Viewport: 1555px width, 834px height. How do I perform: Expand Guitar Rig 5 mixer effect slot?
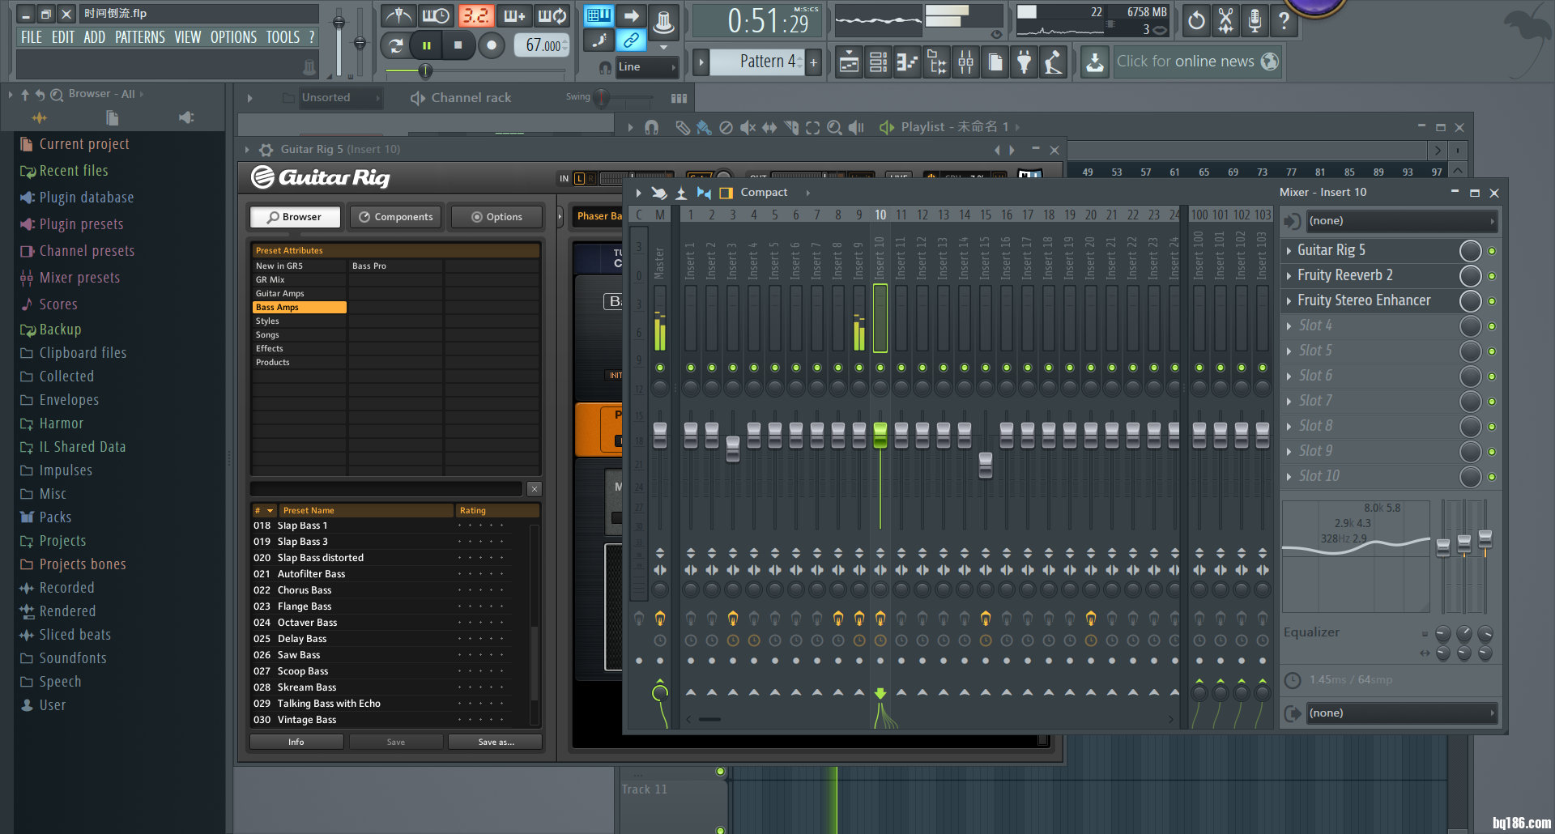click(x=1289, y=251)
